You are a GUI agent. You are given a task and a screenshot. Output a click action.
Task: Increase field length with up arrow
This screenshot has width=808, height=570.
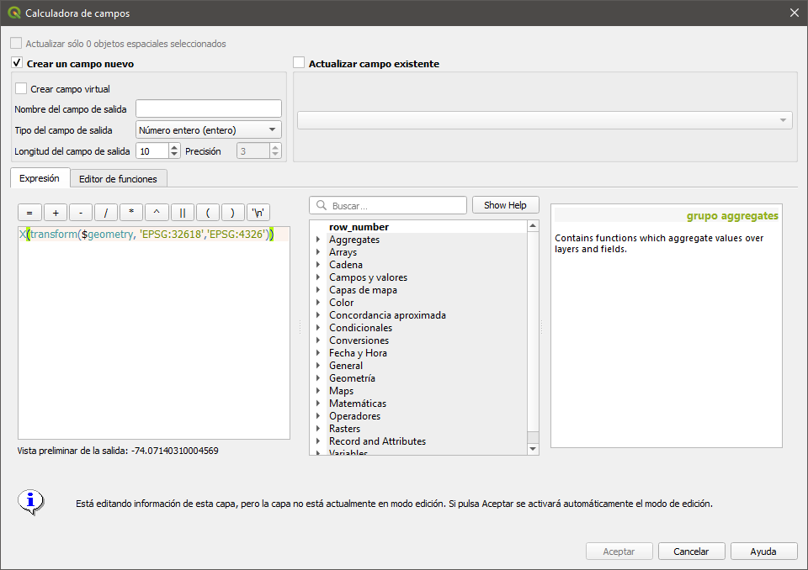coord(174,147)
